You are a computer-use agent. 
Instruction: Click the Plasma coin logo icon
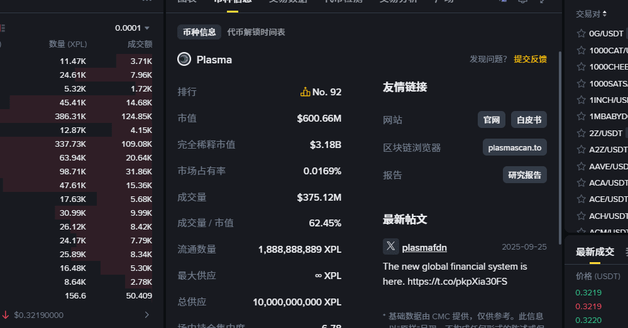click(184, 60)
